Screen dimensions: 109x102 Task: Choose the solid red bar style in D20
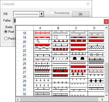click(x=96, y=42)
